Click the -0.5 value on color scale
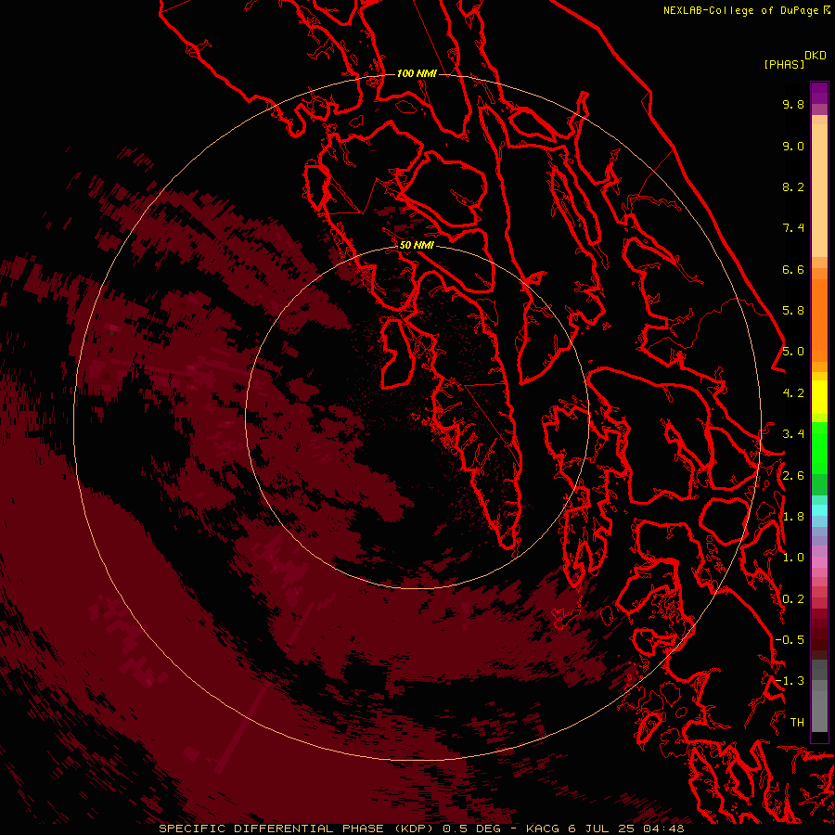 (x=790, y=640)
